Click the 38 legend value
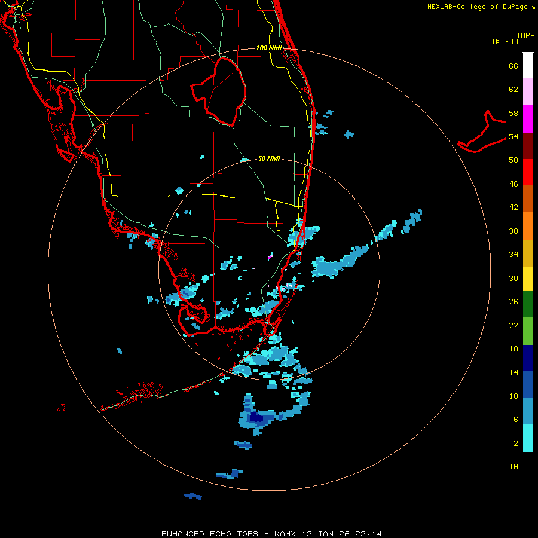 click(513, 231)
